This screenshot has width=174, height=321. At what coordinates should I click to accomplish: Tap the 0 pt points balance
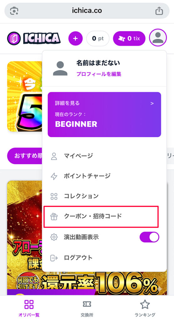tap(98, 38)
